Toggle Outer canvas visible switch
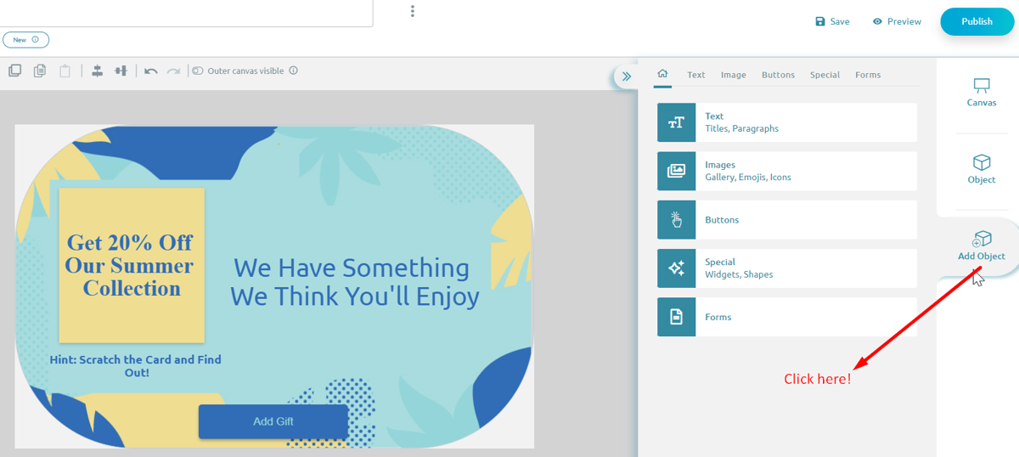Image resolution: width=1019 pixels, height=457 pixels. click(x=197, y=71)
